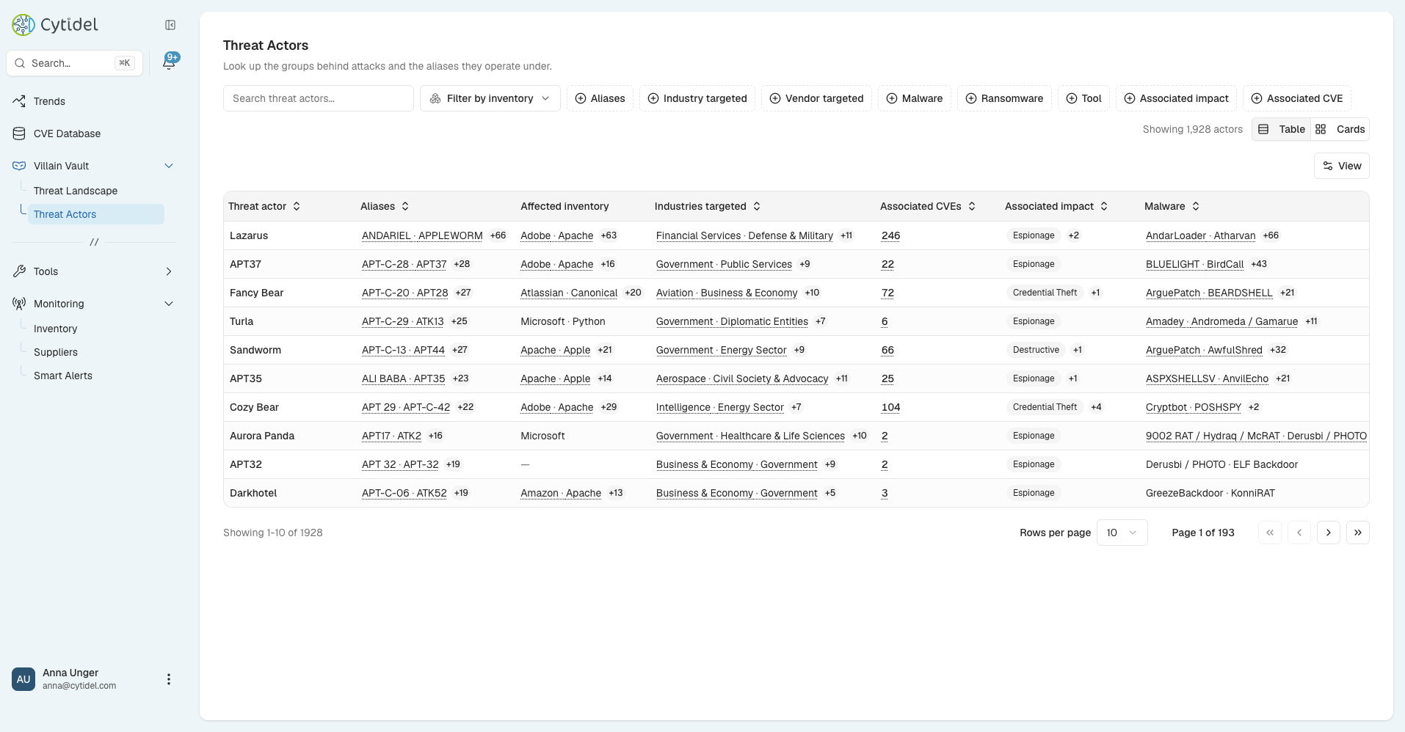This screenshot has height=732, width=1405.
Task: Open Filter by inventory dropdown
Action: (490, 98)
